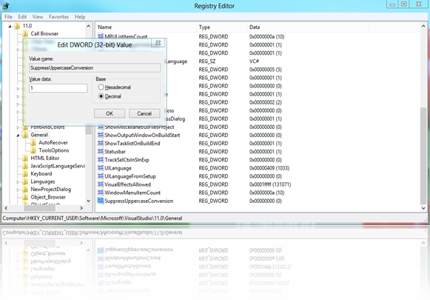This screenshot has width=430, height=300.
Task: Click the tree pane scroll up arrow
Action: (88, 27)
